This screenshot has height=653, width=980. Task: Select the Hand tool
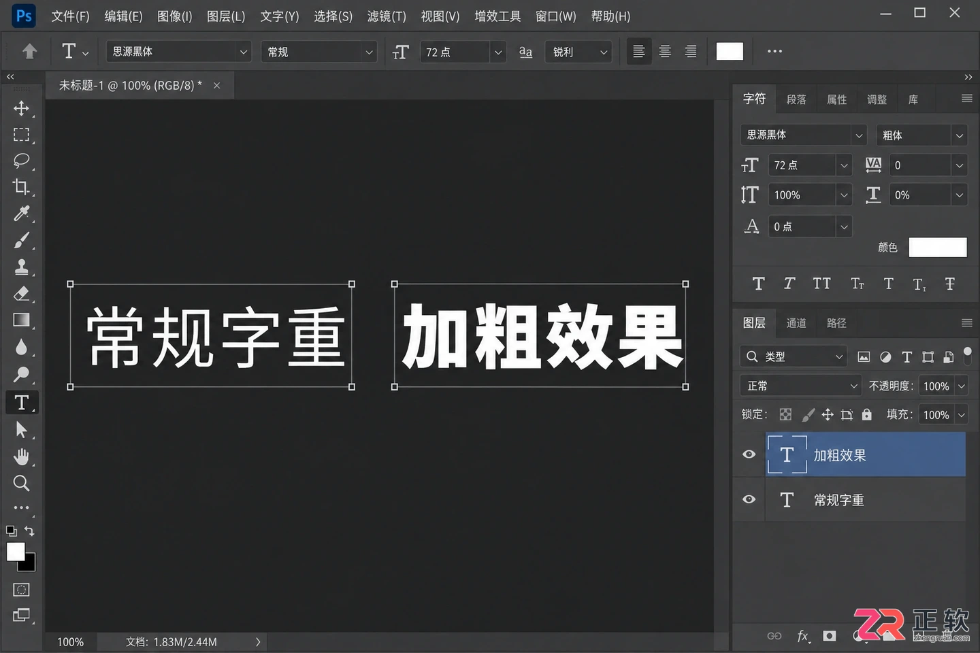coord(22,456)
